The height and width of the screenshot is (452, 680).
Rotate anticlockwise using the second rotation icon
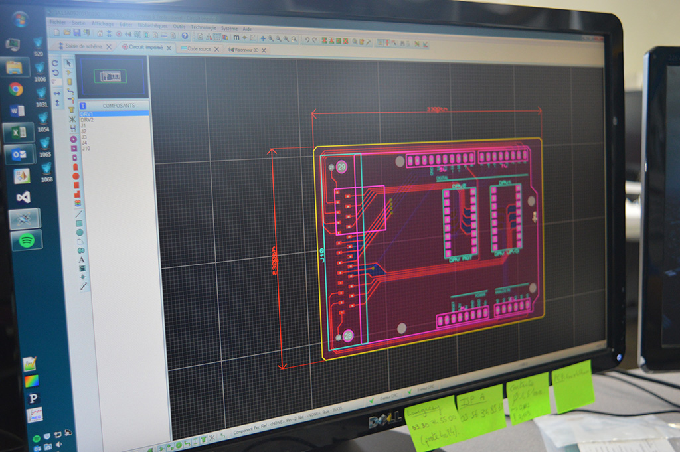55,72
